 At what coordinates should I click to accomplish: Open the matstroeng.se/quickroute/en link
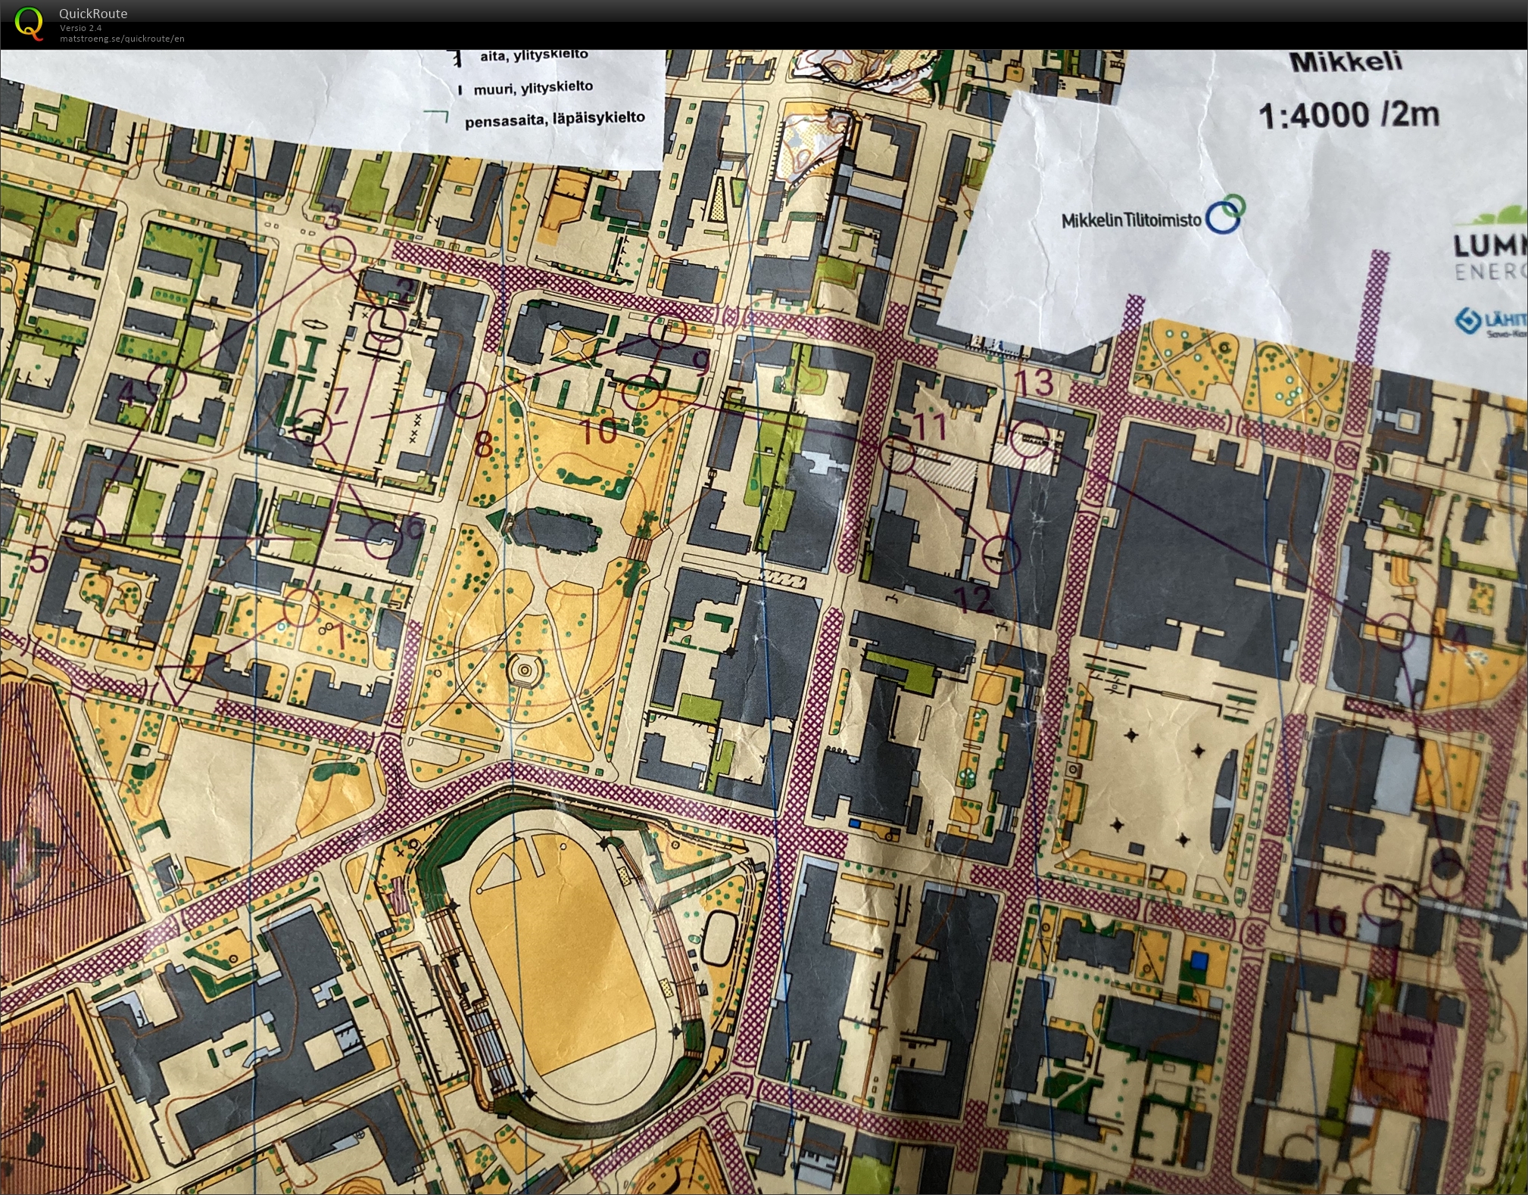point(122,39)
